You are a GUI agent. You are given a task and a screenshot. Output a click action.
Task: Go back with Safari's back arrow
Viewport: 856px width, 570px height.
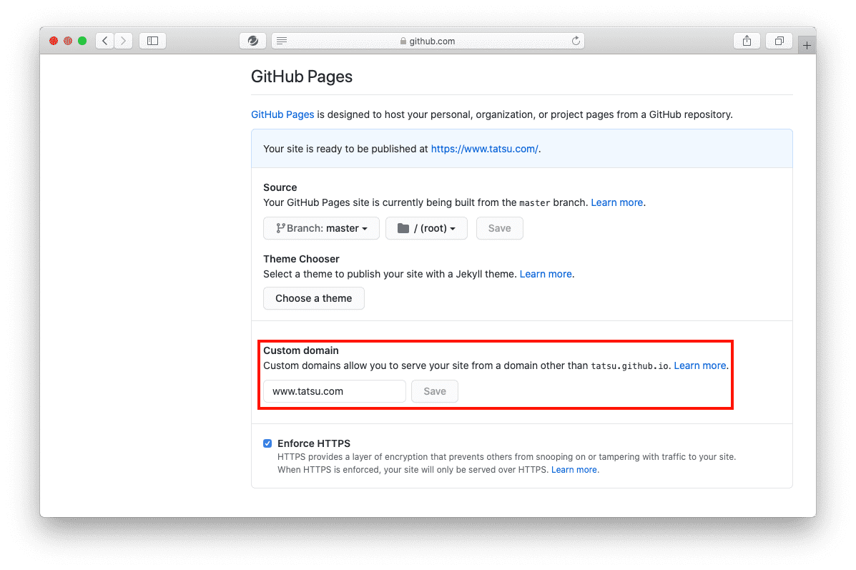(x=105, y=41)
